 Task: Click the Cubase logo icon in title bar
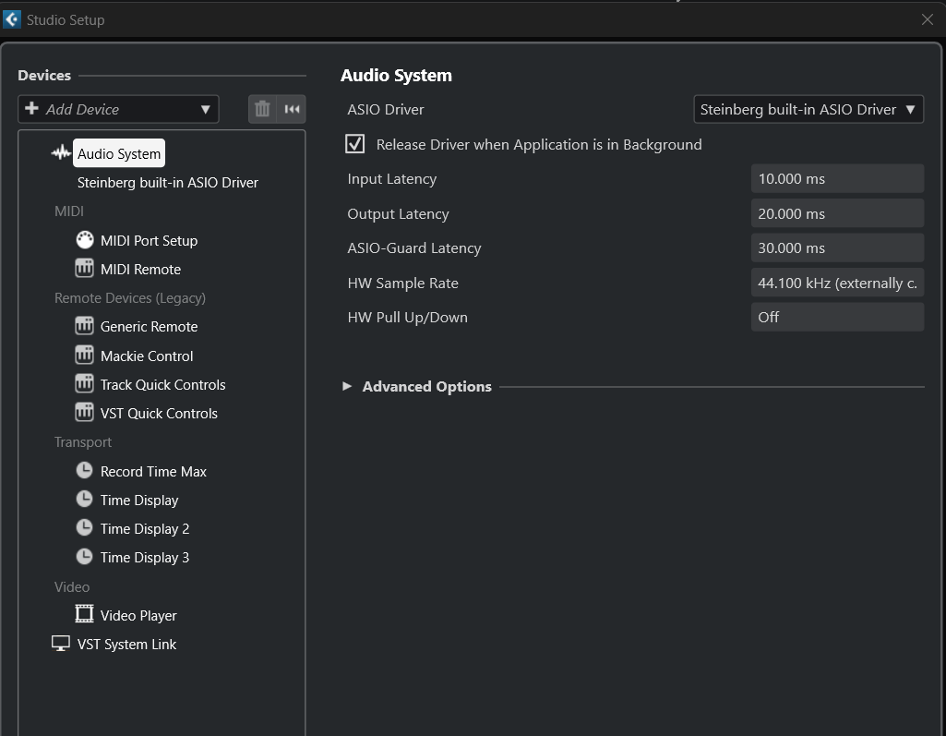point(11,20)
